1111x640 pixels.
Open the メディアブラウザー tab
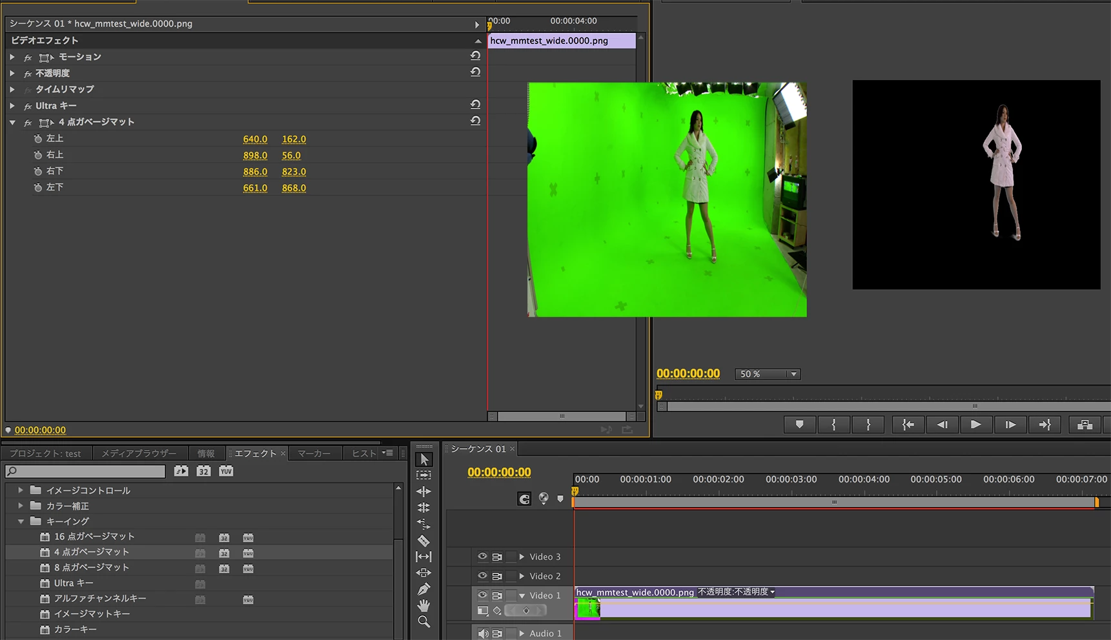click(x=139, y=453)
